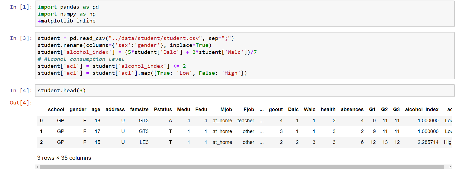This screenshot has width=459, height=172.
Task: Click the '%matplotlib inline' line
Action: [x=67, y=21]
